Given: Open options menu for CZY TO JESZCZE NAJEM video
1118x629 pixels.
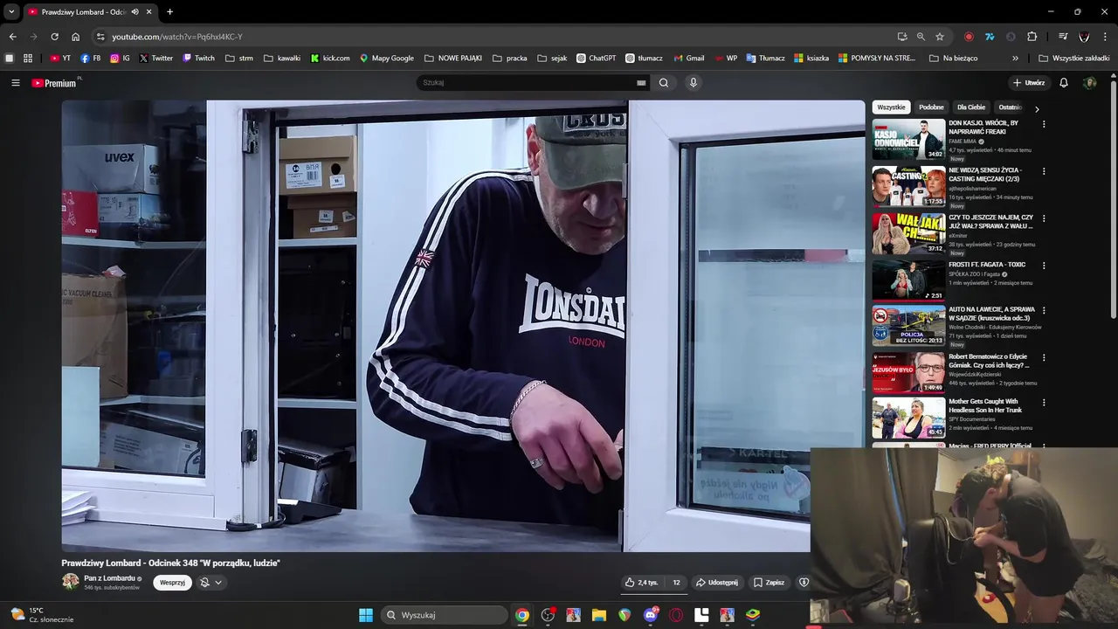Looking at the screenshot, I should 1044,218.
